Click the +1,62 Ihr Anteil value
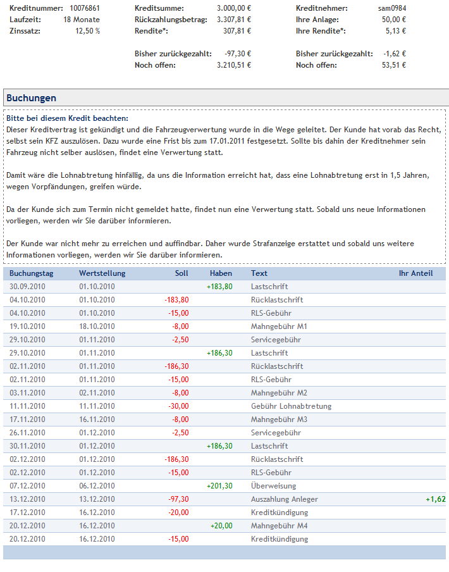The width and height of the screenshot is (449, 572). coord(436,499)
